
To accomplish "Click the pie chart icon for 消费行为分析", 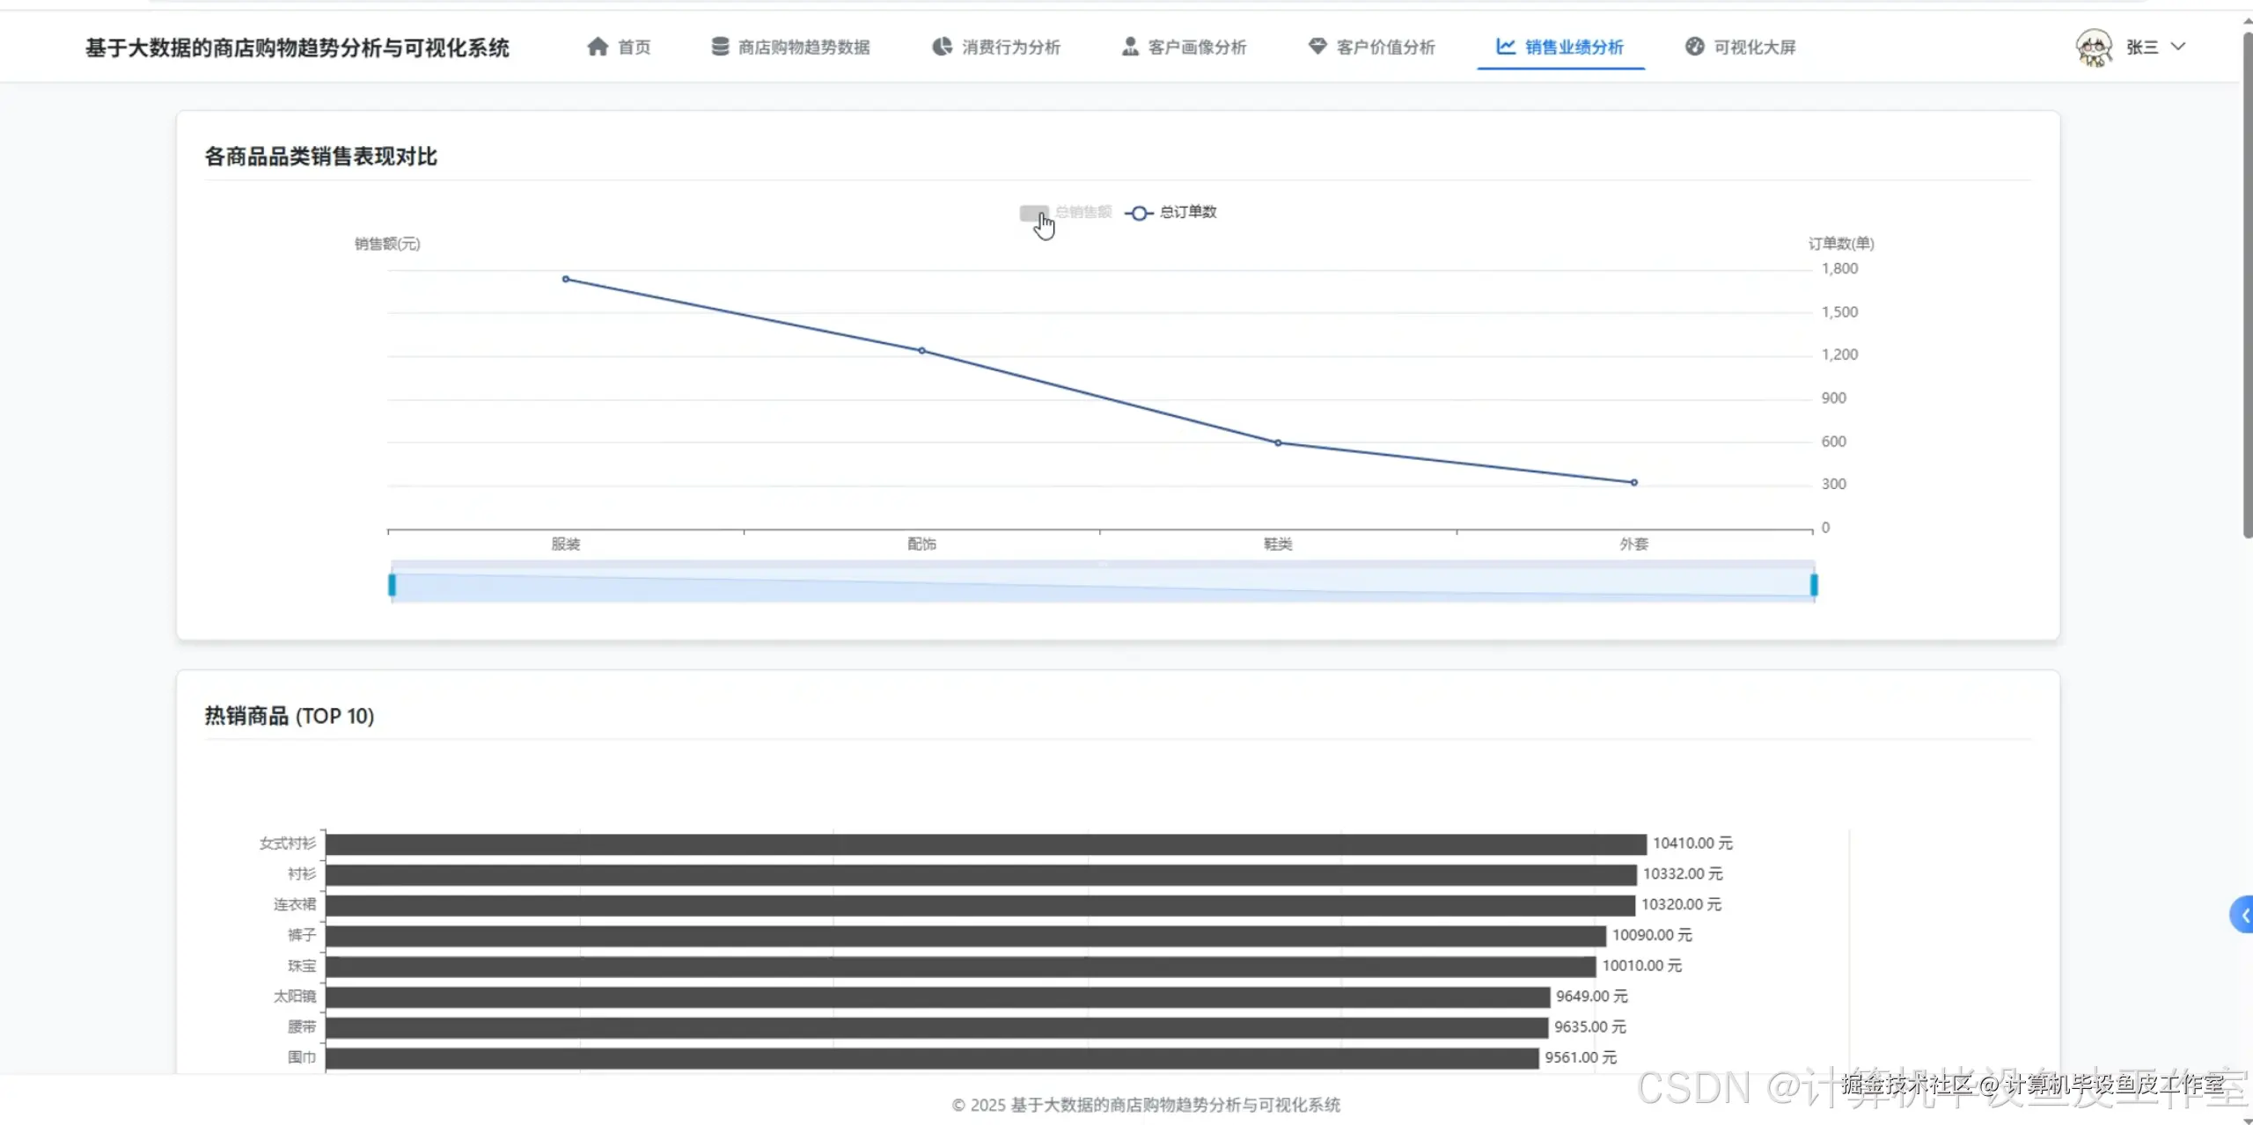I will (x=942, y=47).
